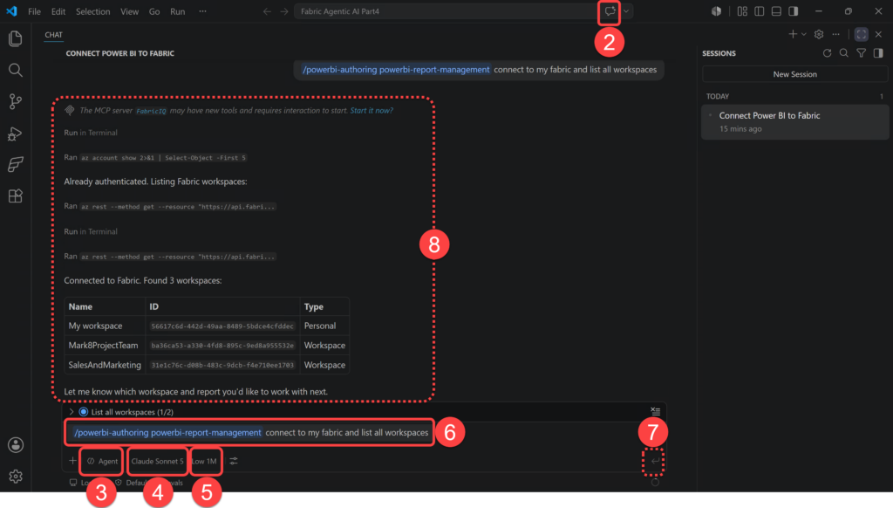
Task: Go back with the left arrow
Action: pos(267,11)
